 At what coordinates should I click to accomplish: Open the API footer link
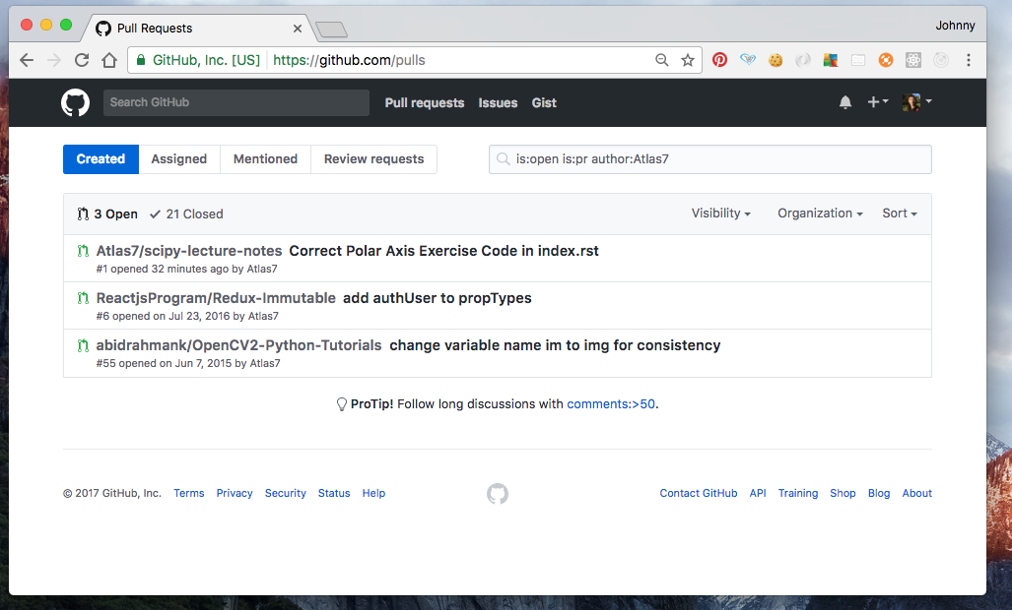[758, 493]
